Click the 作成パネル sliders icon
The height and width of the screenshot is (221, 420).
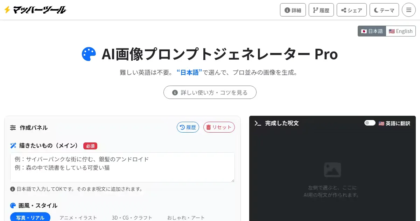coord(13,128)
